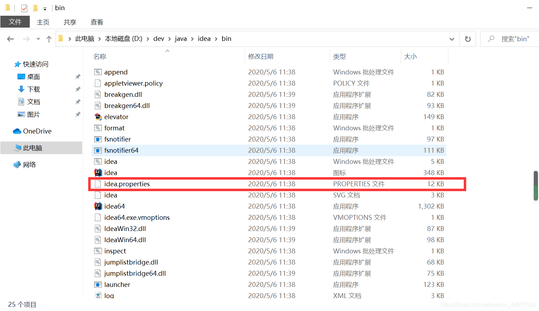Go up one folder level with Up arrow
Viewport: 539px width, 311px height.
click(x=49, y=39)
